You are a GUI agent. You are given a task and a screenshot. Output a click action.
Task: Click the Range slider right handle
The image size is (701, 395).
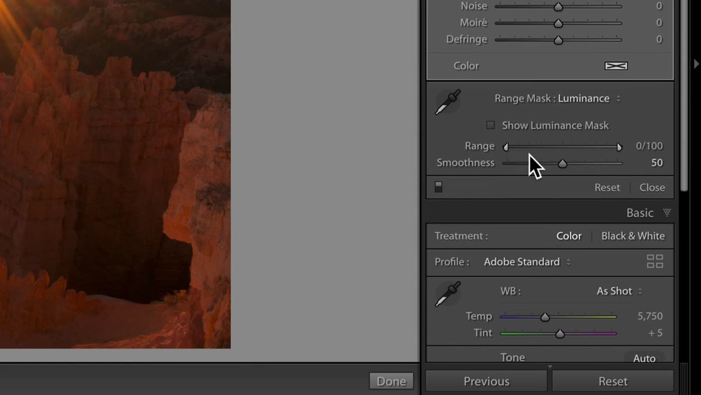pyautogui.click(x=619, y=147)
